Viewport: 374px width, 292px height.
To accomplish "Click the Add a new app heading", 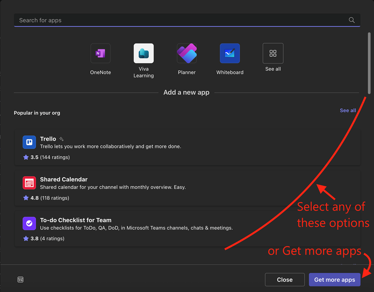I will [x=186, y=92].
